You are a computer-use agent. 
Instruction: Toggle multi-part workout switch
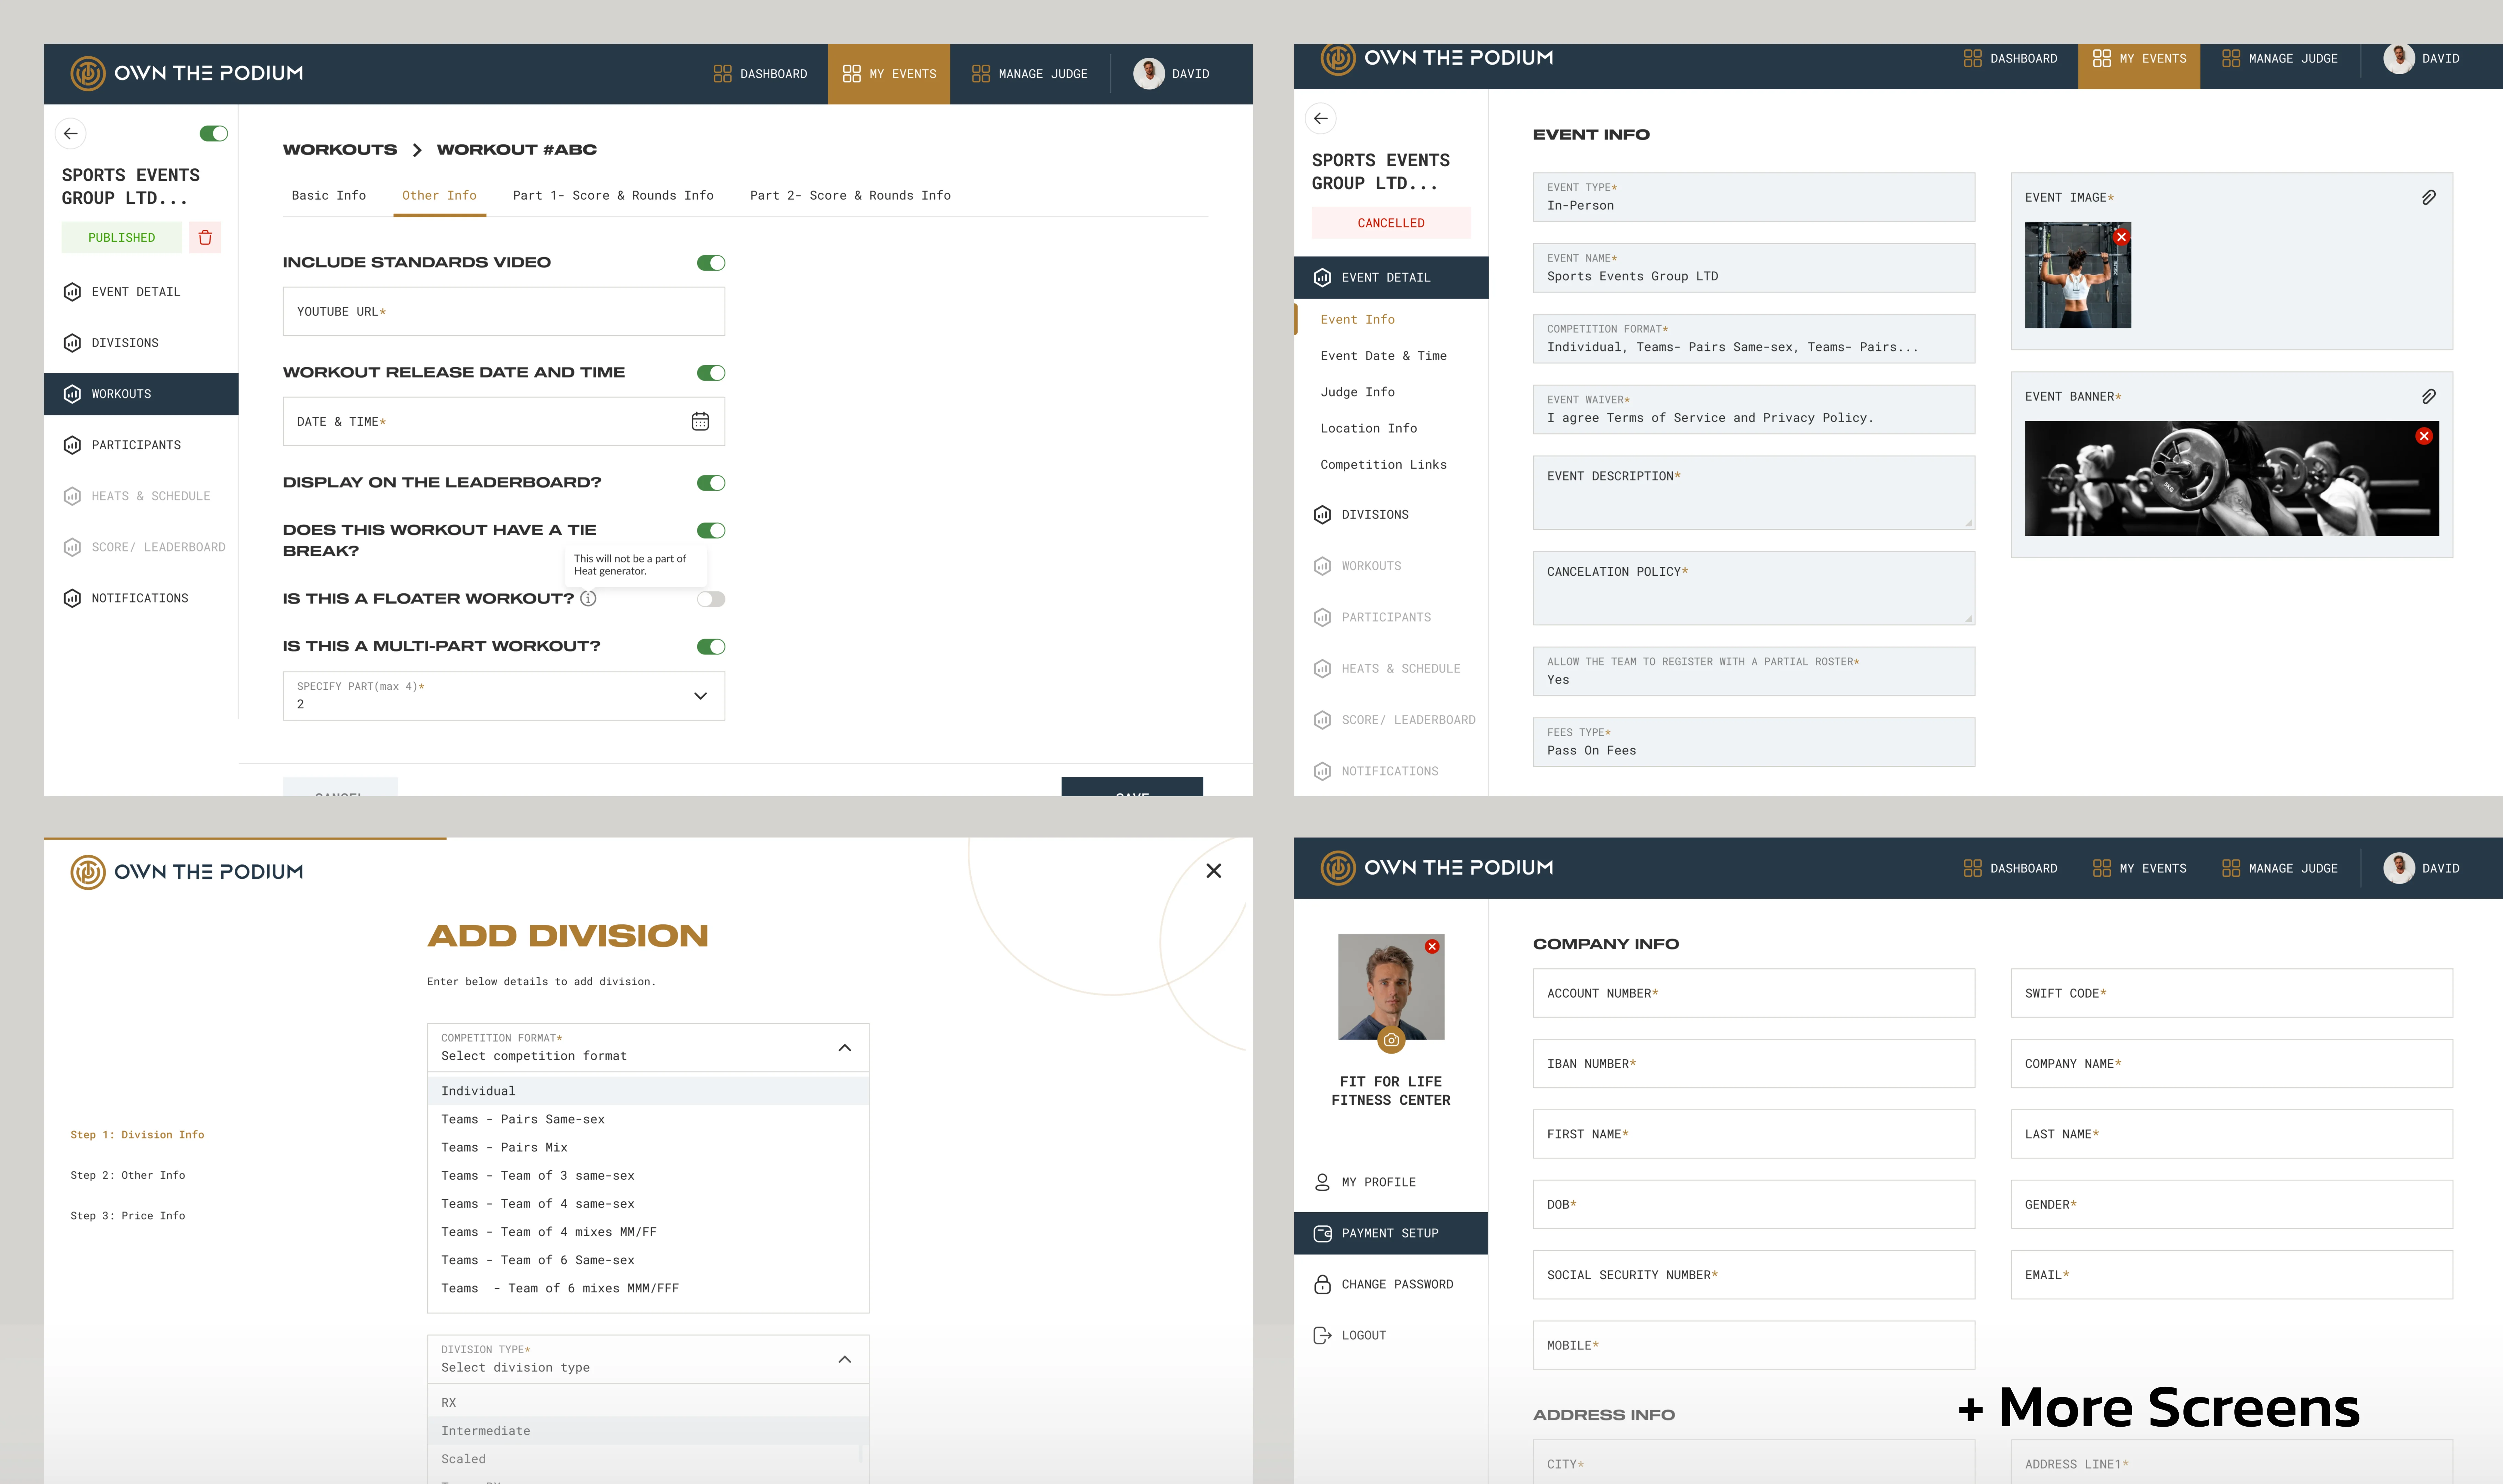(711, 647)
